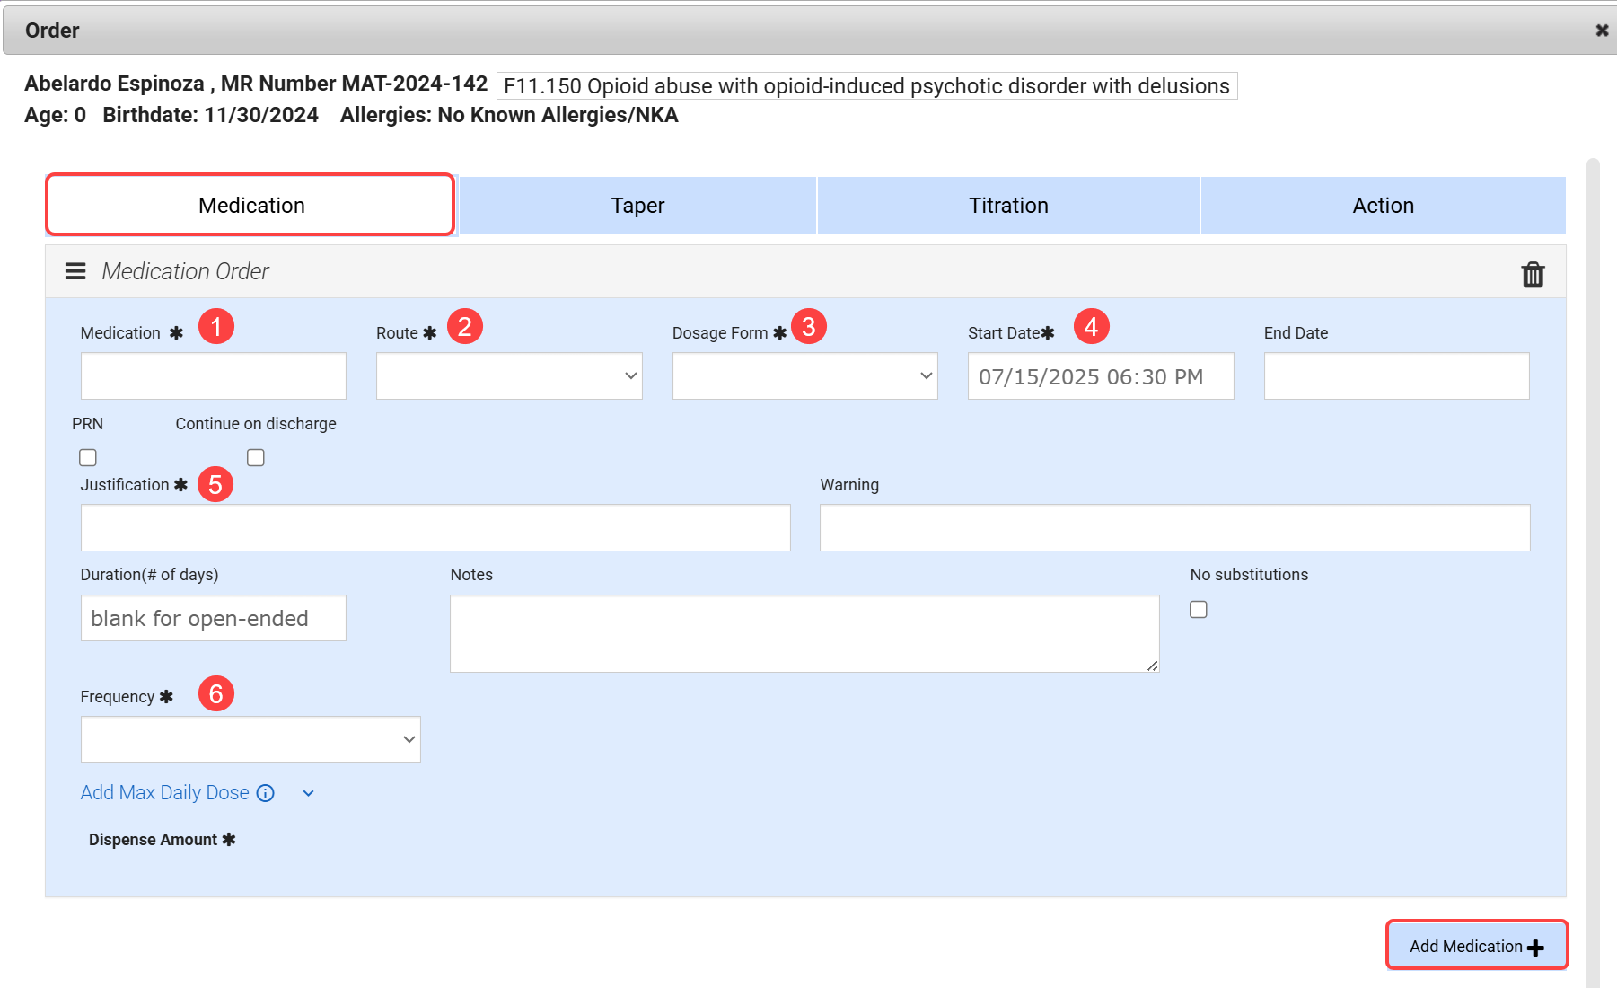Check the Continue on discharge box

pos(256,458)
